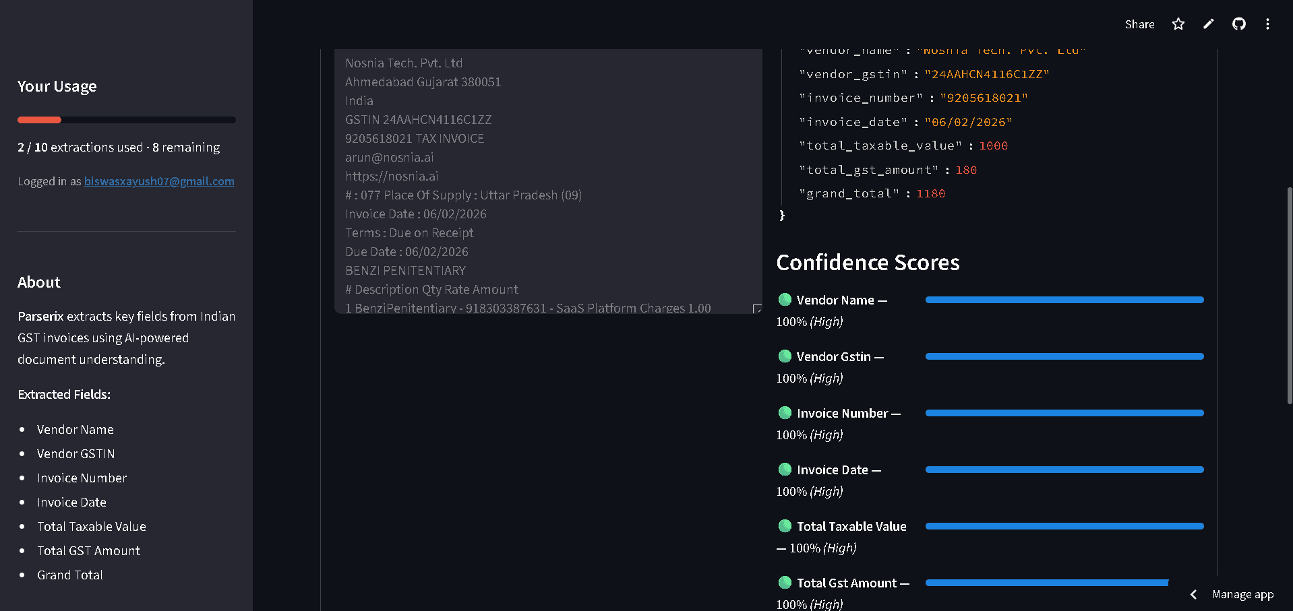Click the green dot next to Invoice Number

pyautogui.click(x=784, y=413)
